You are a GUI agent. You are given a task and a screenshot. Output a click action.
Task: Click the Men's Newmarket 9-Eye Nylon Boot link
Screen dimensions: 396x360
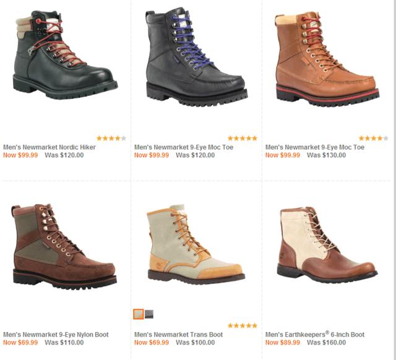56,335
